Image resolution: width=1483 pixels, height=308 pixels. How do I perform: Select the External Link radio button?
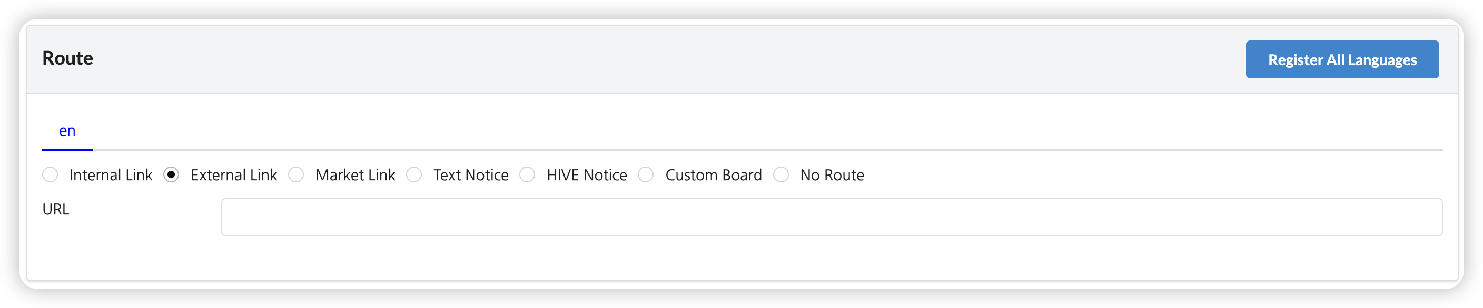[x=171, y=174]
